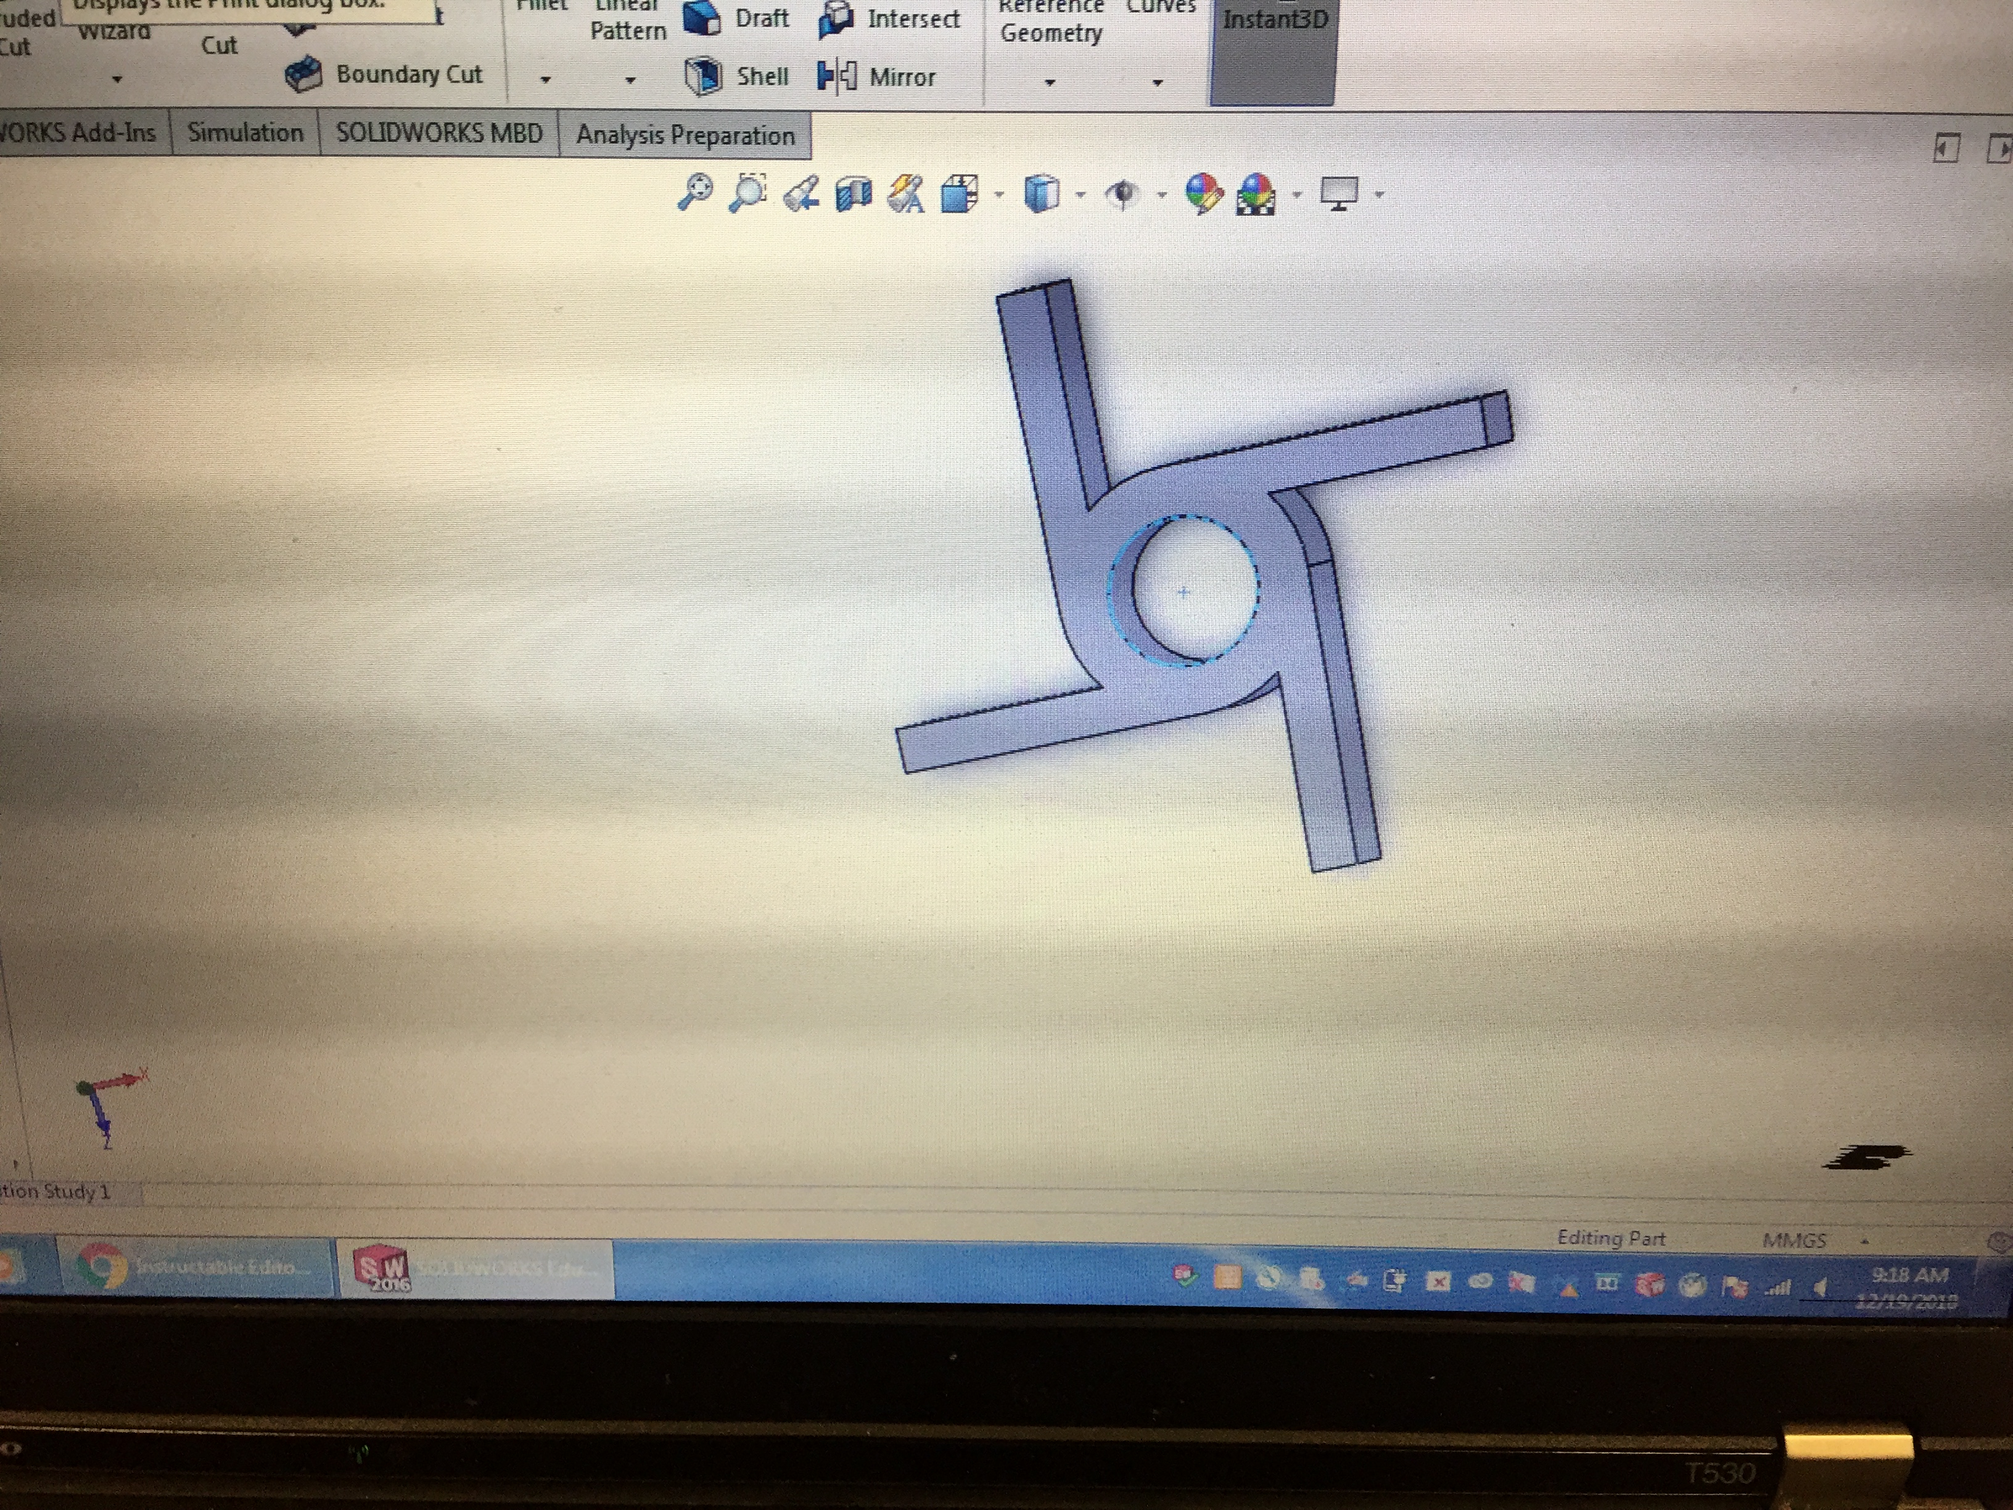Switch to the Simulation tab

click(245, 133)
